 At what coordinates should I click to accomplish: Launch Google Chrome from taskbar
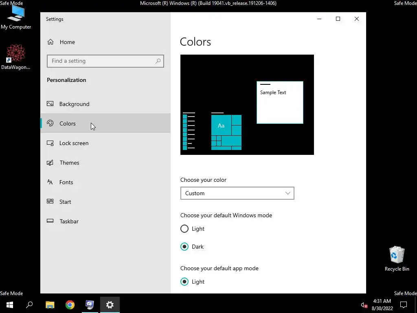click(x=70, y=305)
